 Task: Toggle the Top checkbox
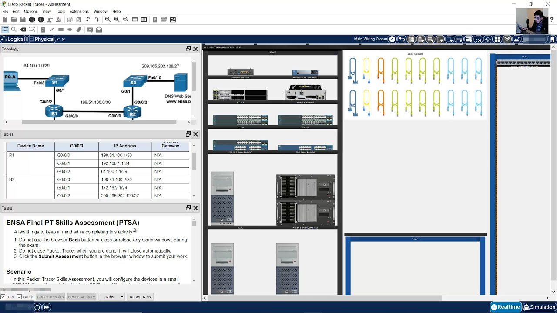click(3, 297)
